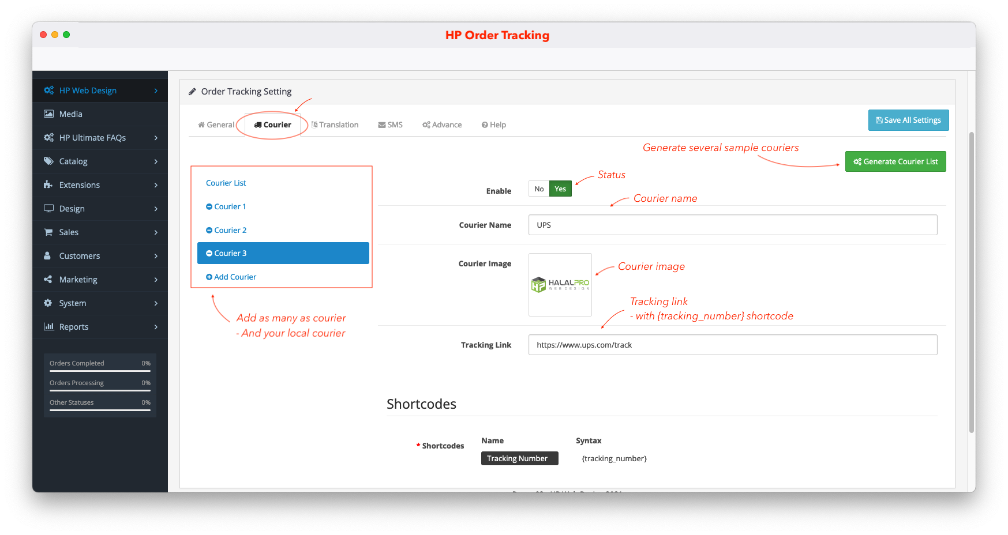Expand the HP Ultimate FAQs chevron

tap(156, 138)
